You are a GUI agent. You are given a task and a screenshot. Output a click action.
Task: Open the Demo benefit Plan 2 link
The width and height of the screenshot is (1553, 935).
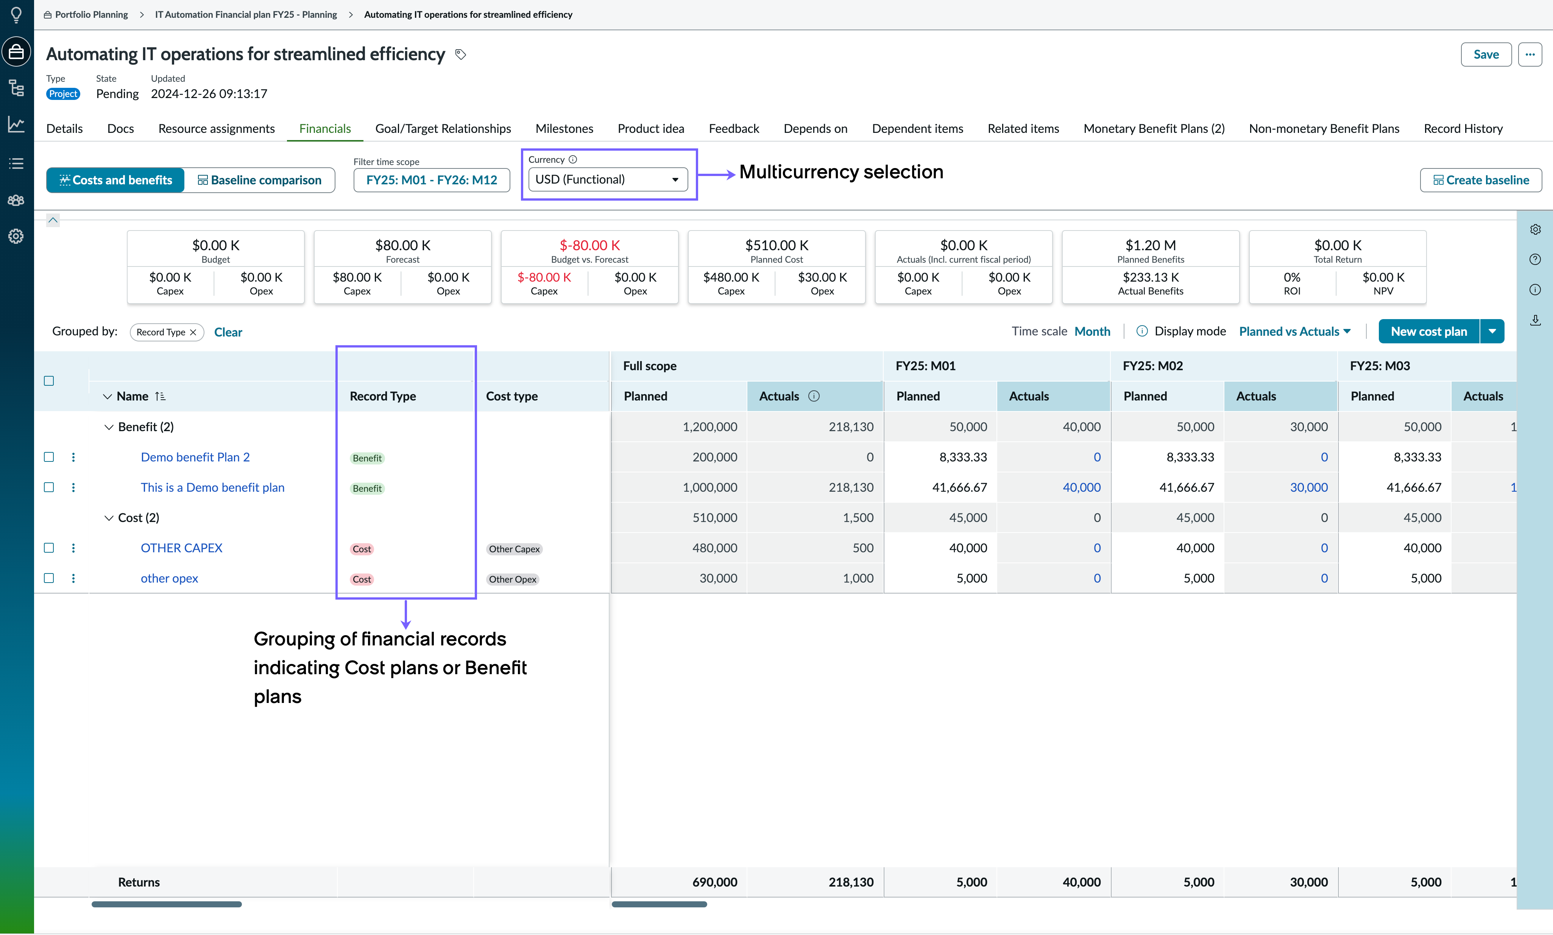(x=195, y=457)
